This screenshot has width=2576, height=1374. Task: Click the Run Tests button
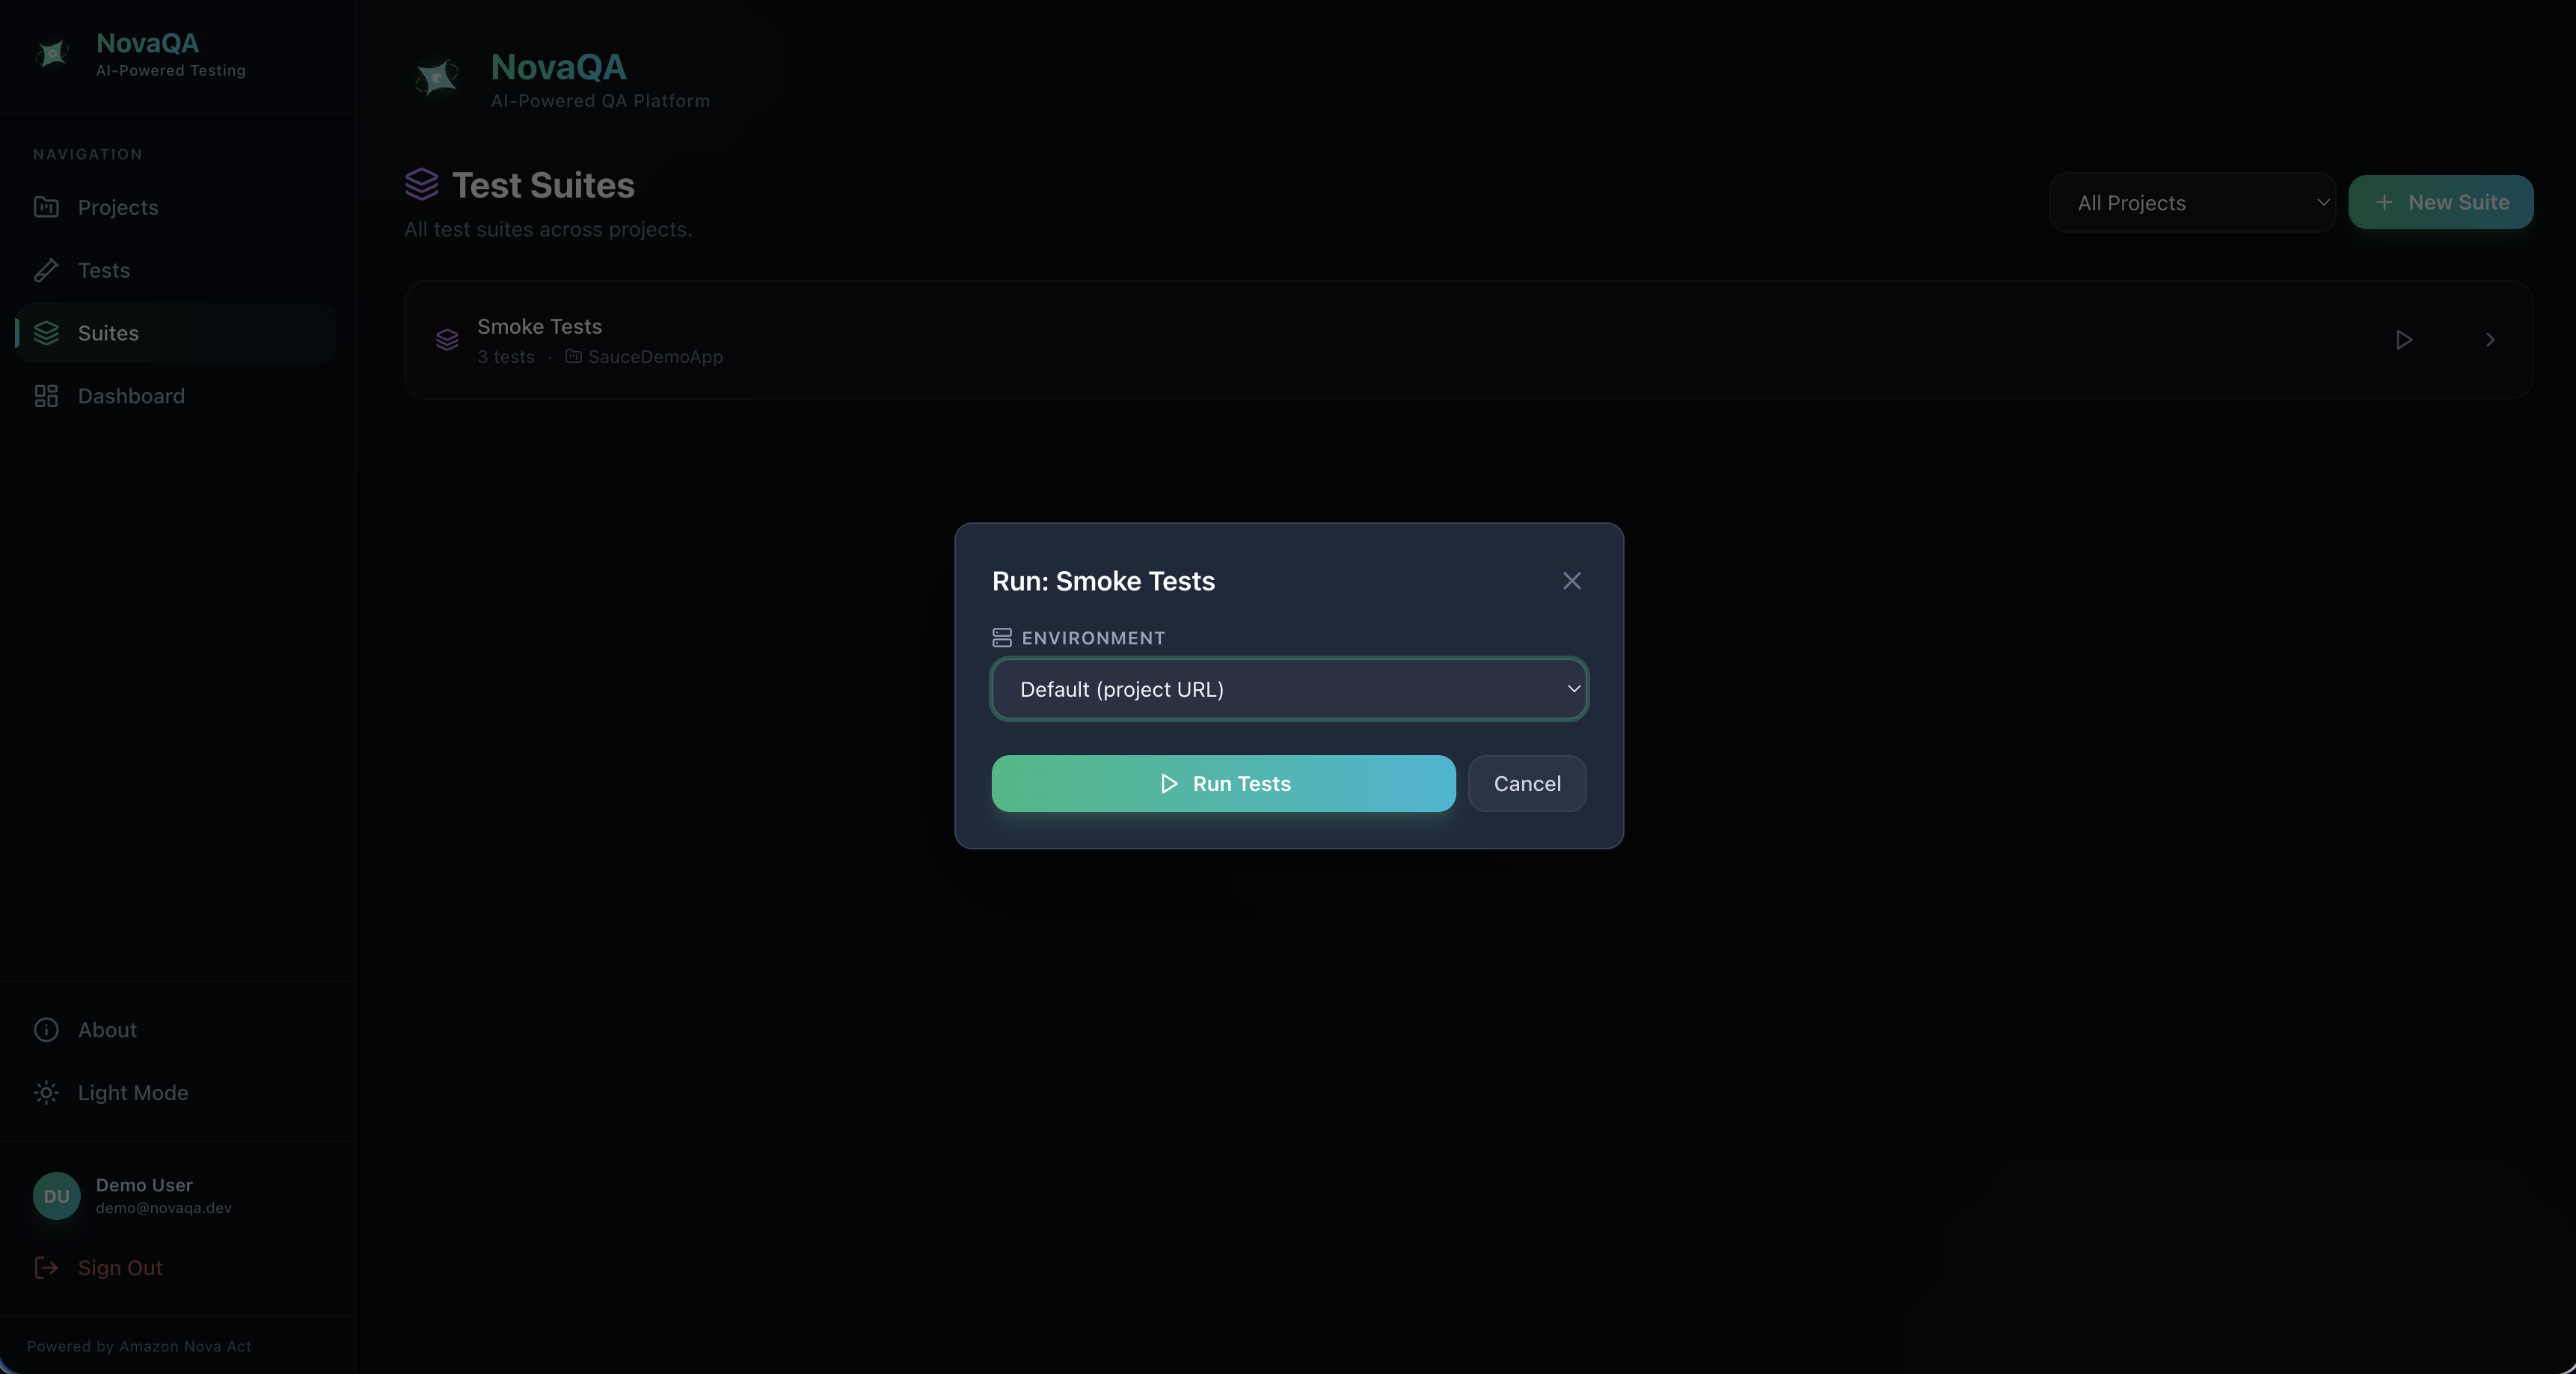click(1223, 784)
